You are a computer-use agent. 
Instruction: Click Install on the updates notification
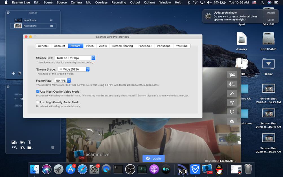(x=271, y=13)
